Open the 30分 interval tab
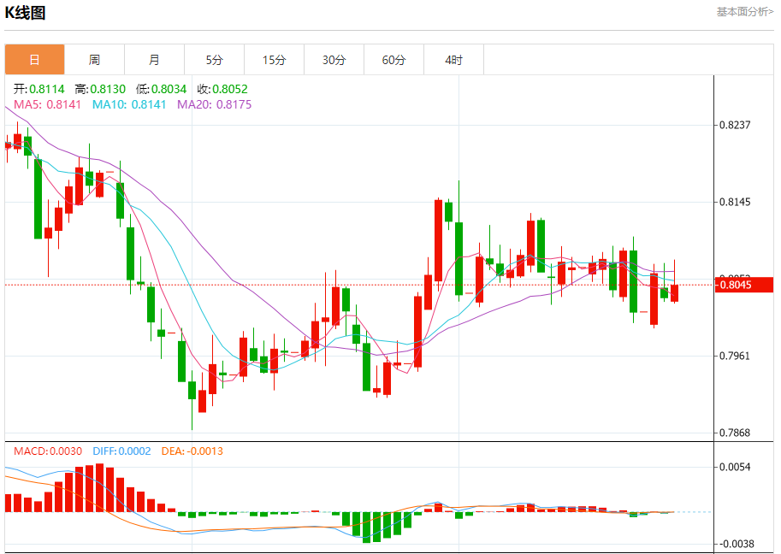 334,60
